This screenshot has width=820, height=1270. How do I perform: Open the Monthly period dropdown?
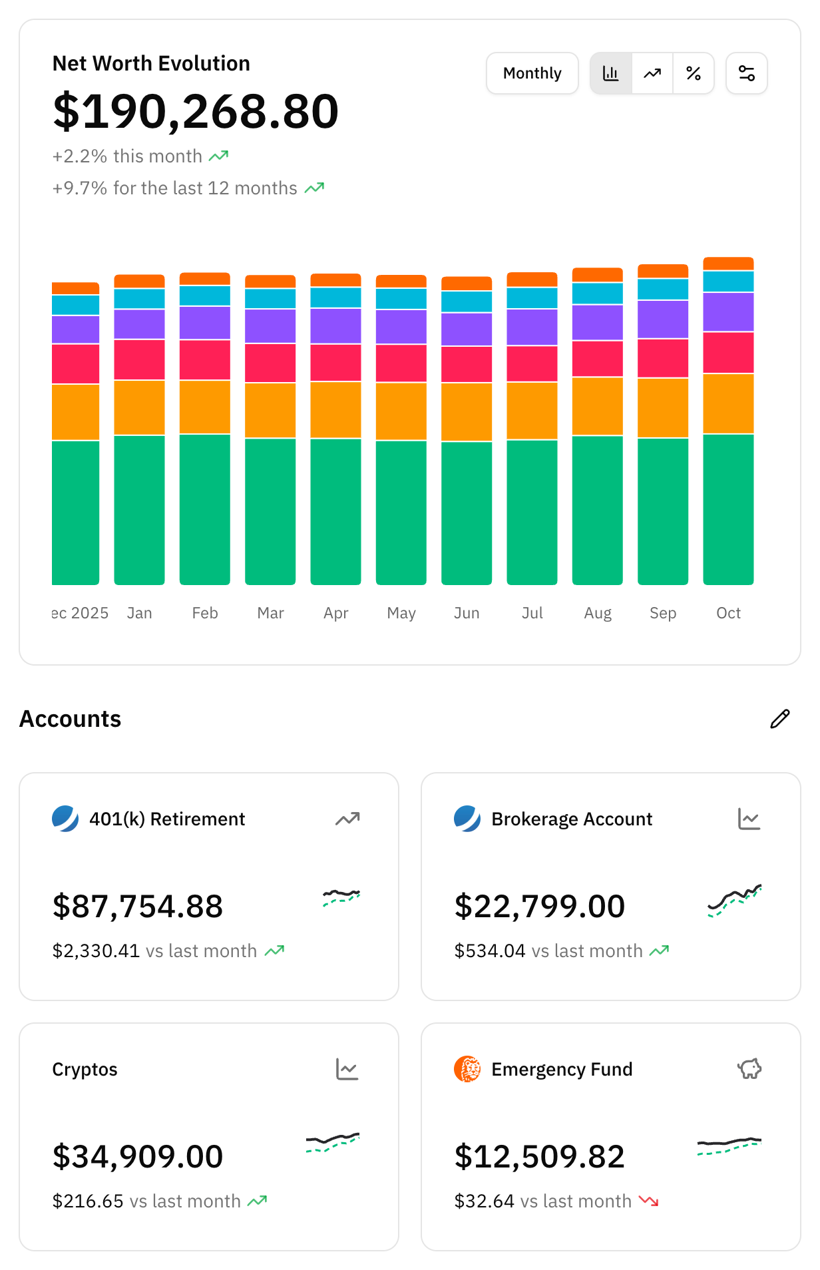(x=532, y=73)
